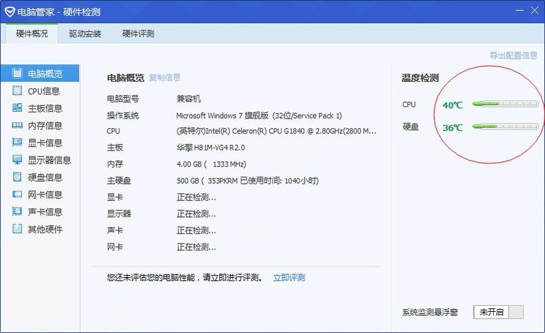Click the 您还未评估您的电脑性能 message
Viewport: 545px width, 333px height.
(185, 277)
